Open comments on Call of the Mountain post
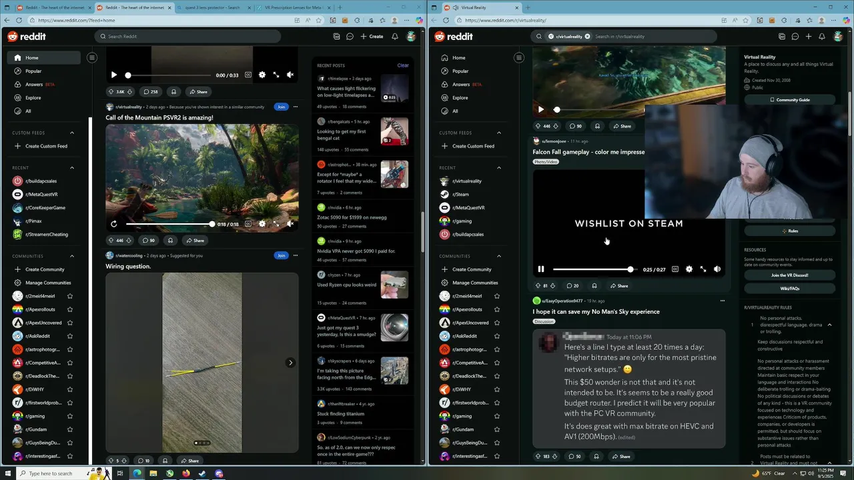Image resolution: width=854 pixels, height=480 pixels. [148, 241]
